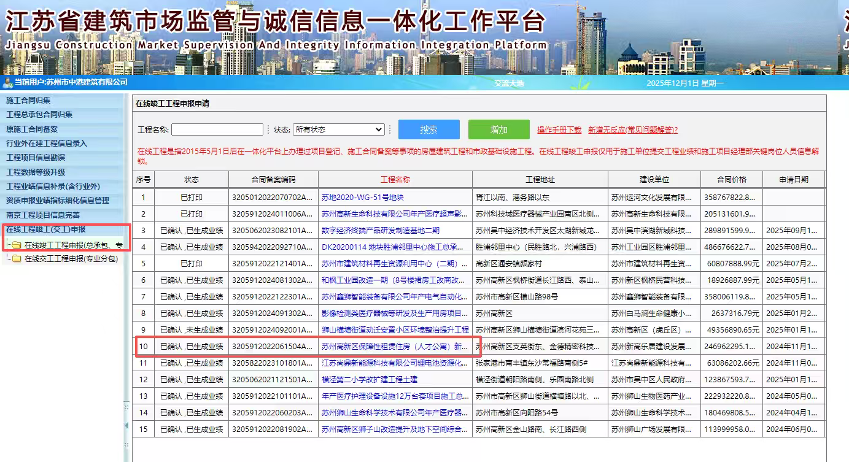Viewport: 849px width, 462px height.
Task: Click the blue 搜索 button
Action: point(428,129)
